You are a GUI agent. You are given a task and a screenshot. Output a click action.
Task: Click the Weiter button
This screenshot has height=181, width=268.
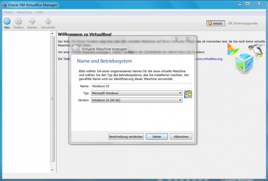tap(157, 137)
